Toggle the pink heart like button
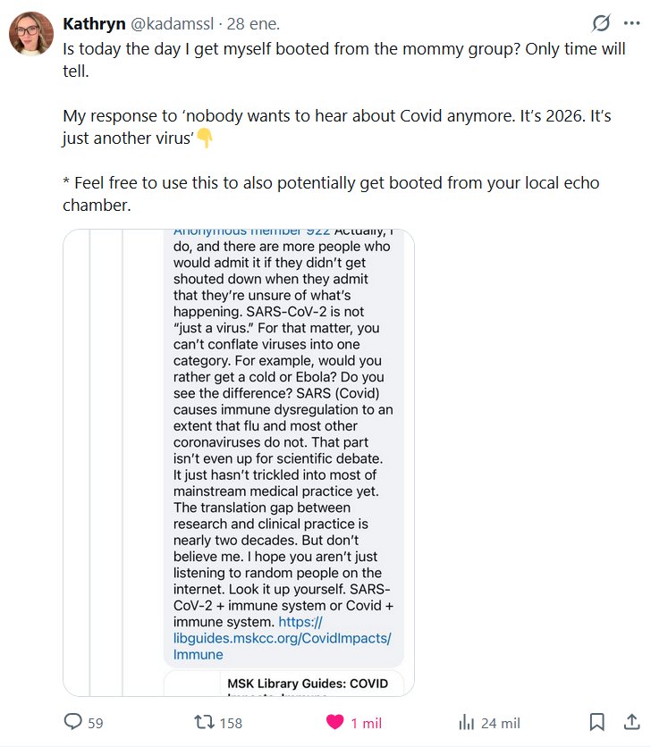Screen dimensions: 651x747 334,722
